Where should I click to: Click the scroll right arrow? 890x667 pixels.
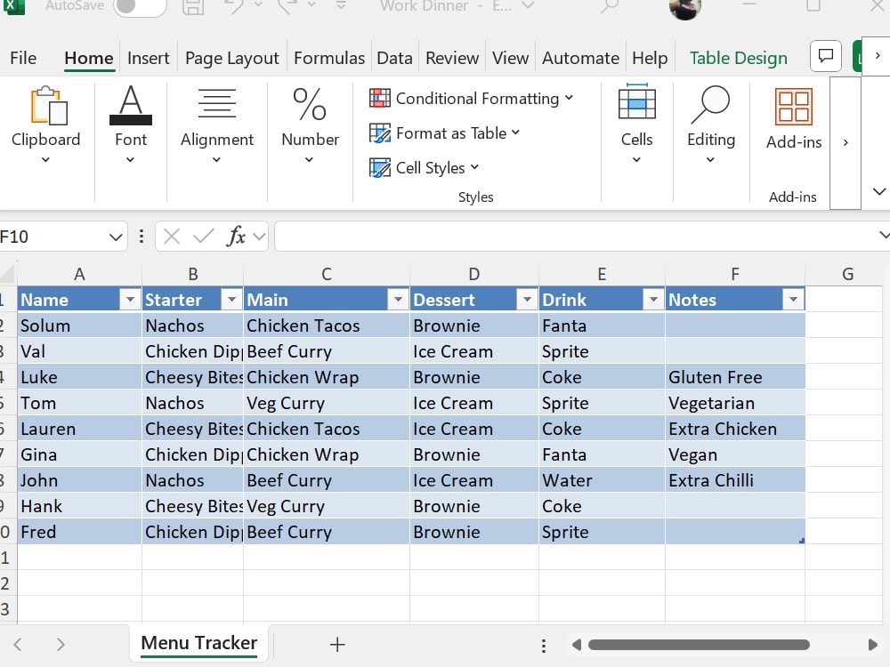pyautogui.click(x=872, y=645)
